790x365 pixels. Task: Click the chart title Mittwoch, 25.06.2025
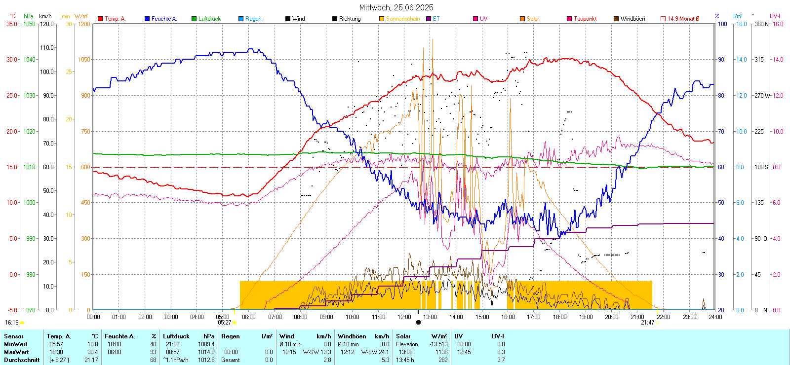pyautogui.click(x=396, y=7)
